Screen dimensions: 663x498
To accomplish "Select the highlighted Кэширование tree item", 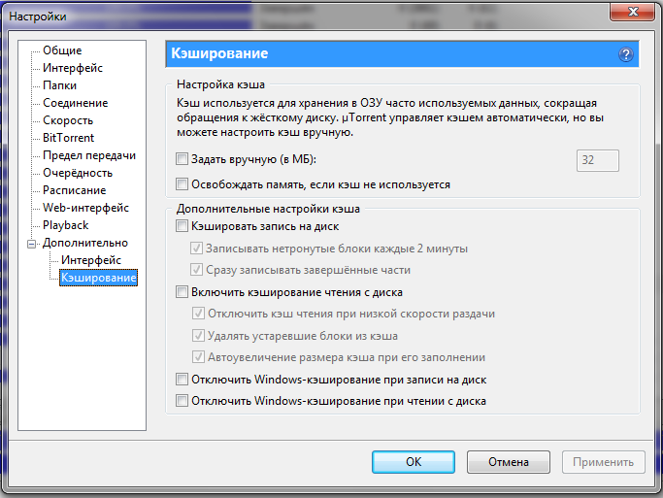I will tap(98, 278).
